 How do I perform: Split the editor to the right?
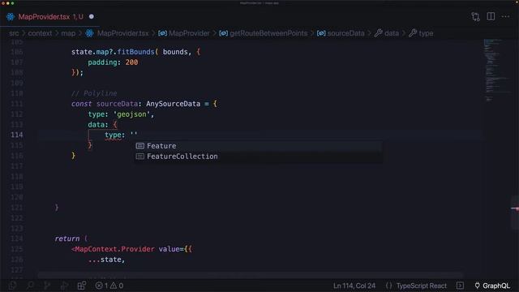pos(491,16)
